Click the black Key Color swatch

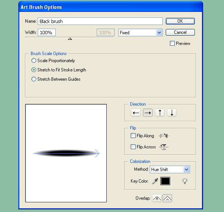click(x=165, y=181)
